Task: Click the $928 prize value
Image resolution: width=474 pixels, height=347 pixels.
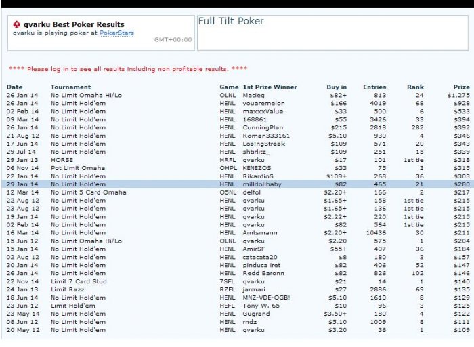Action: point(462,104)
